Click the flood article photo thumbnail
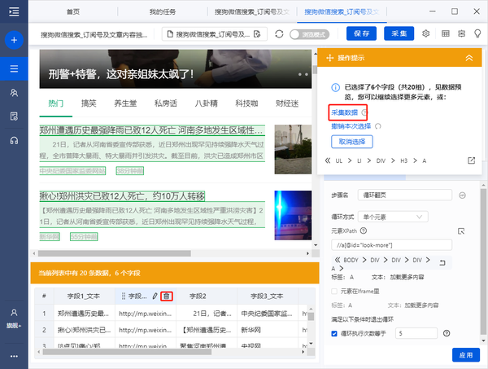This screenshot has height=369, width=488. tap(293, 149)
